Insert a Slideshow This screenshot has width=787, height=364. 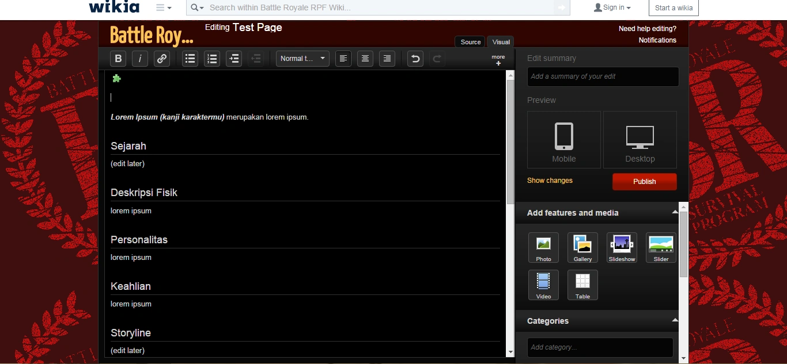622,248
